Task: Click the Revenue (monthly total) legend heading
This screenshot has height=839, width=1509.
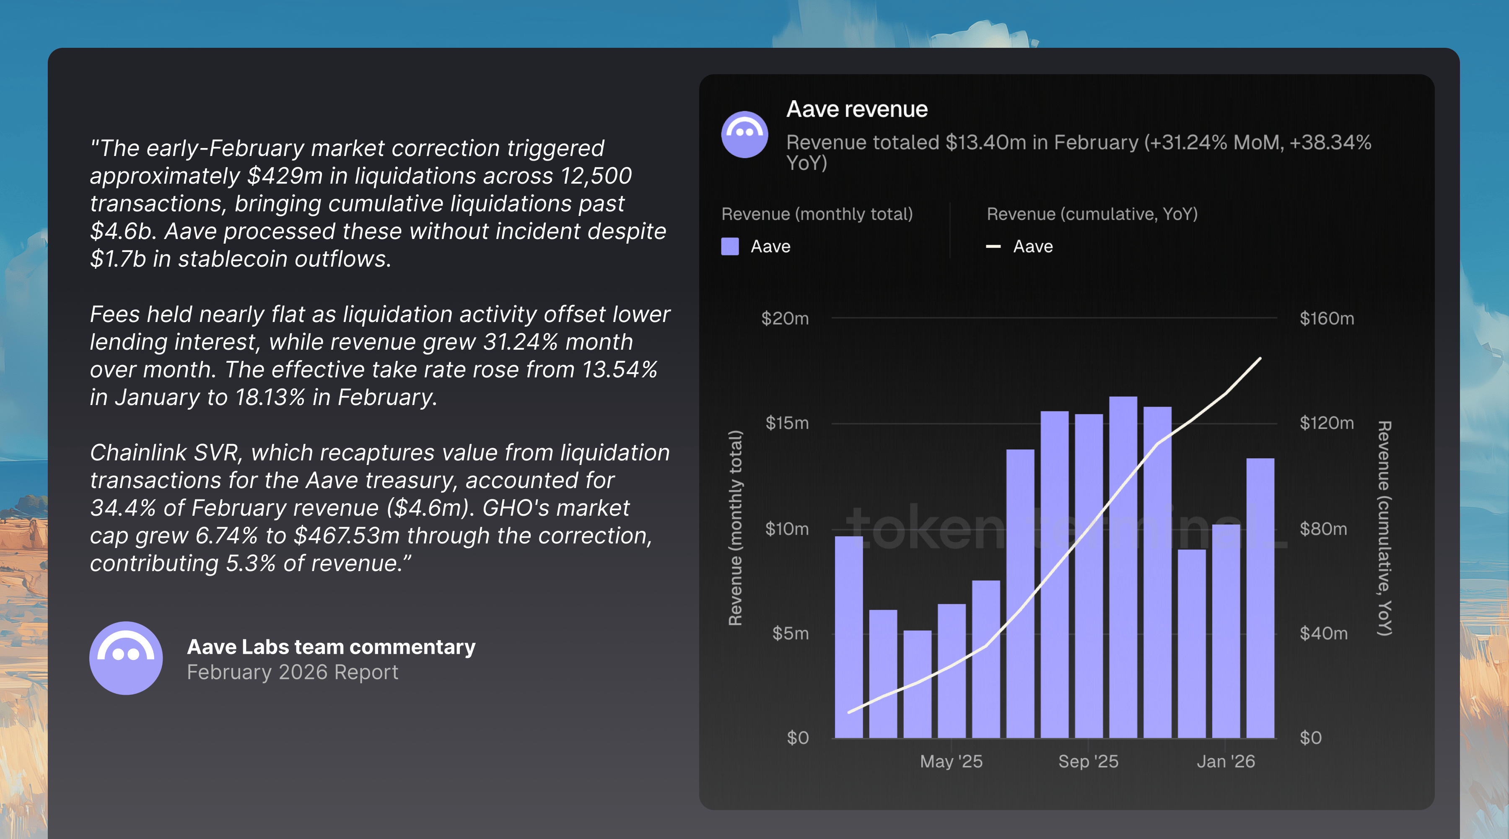Action: coord(817,214)
